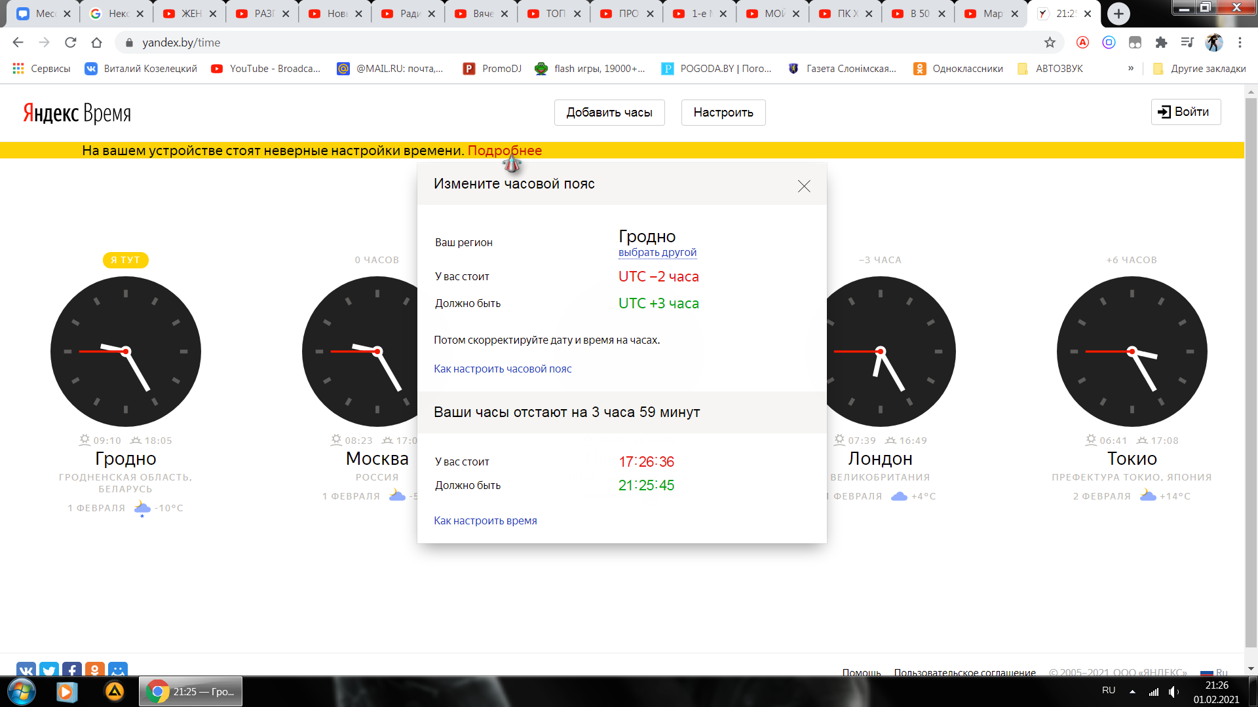Share via VK icon in footer
Image resolution: width=1258 pixels, height=707 pixels.
[26, 669]
